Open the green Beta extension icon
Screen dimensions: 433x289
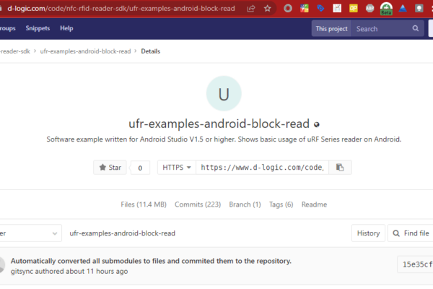click(386, 9)
